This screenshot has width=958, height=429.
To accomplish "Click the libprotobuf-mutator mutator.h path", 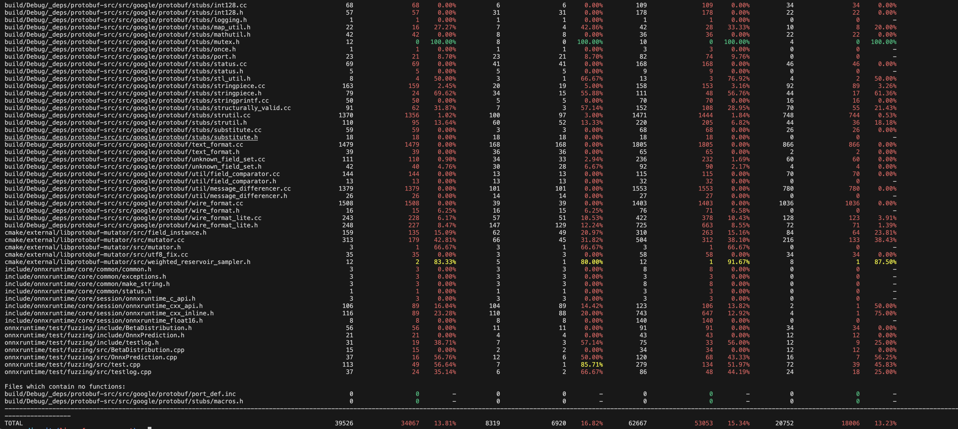I will (92, 248).
